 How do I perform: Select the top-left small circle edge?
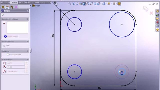click(x=67, y=24)
